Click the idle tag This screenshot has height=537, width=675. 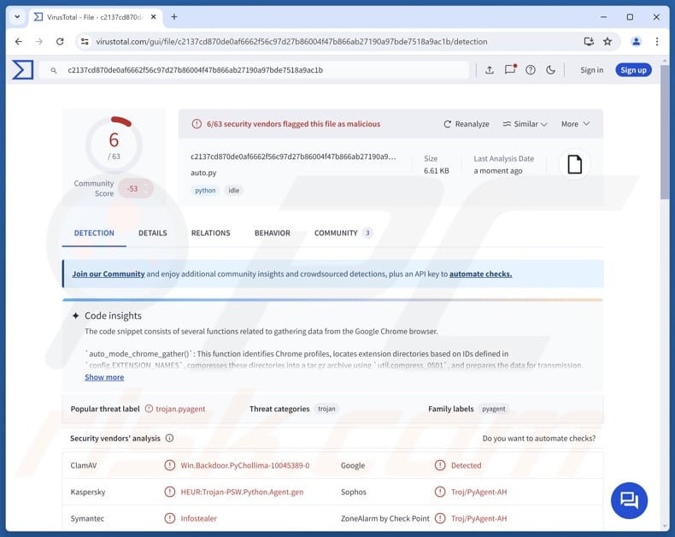(x=234, y=191)
